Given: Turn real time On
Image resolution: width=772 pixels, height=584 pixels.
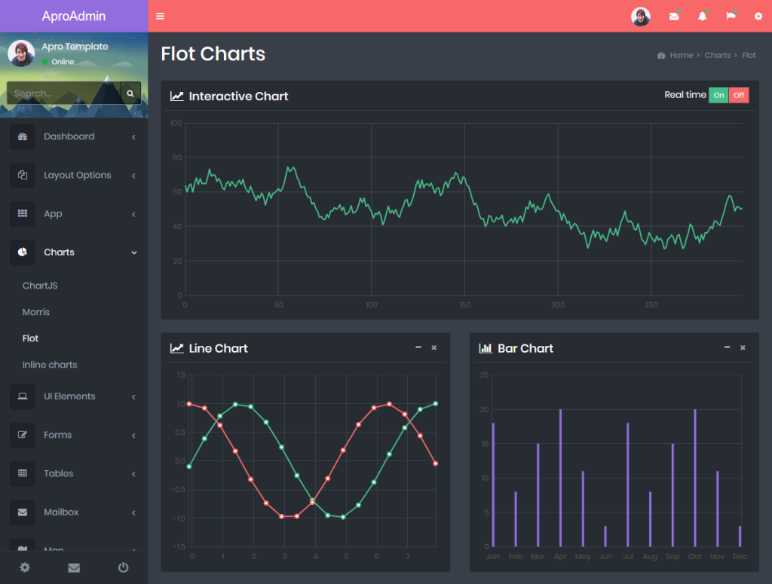Looking at the screenshot, I should pyautogui.click(x=718, y=95).
